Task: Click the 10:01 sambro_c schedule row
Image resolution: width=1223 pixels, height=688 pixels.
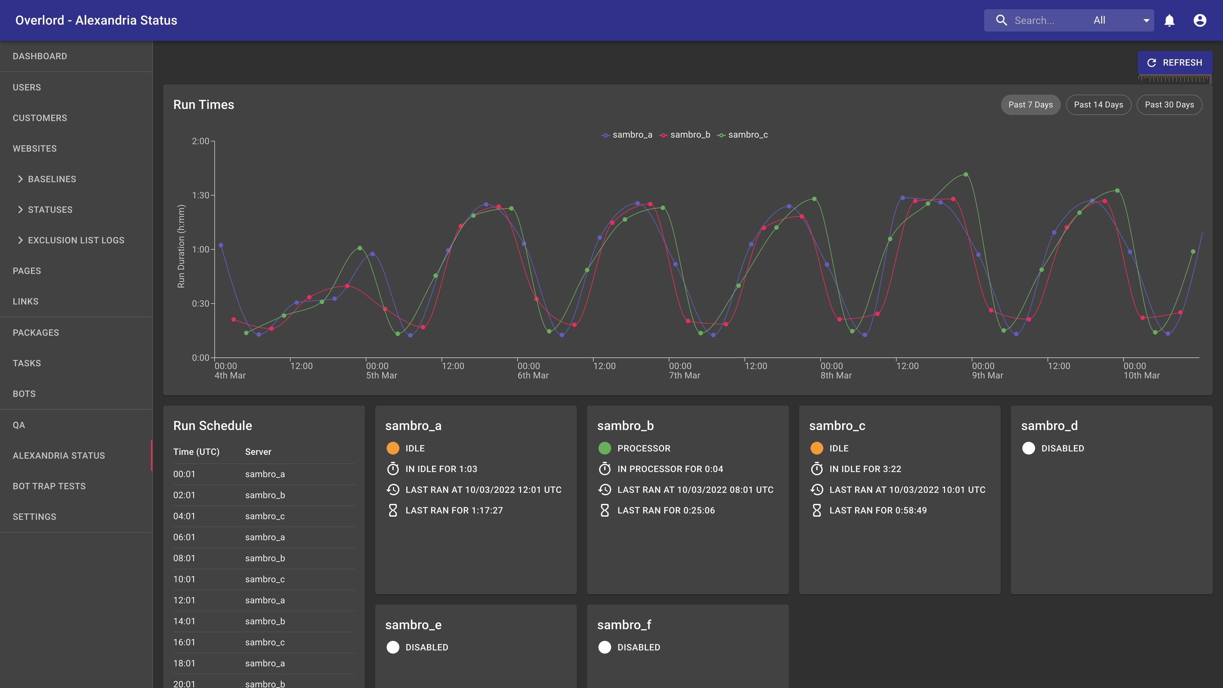Action: [x=264, y=579]
